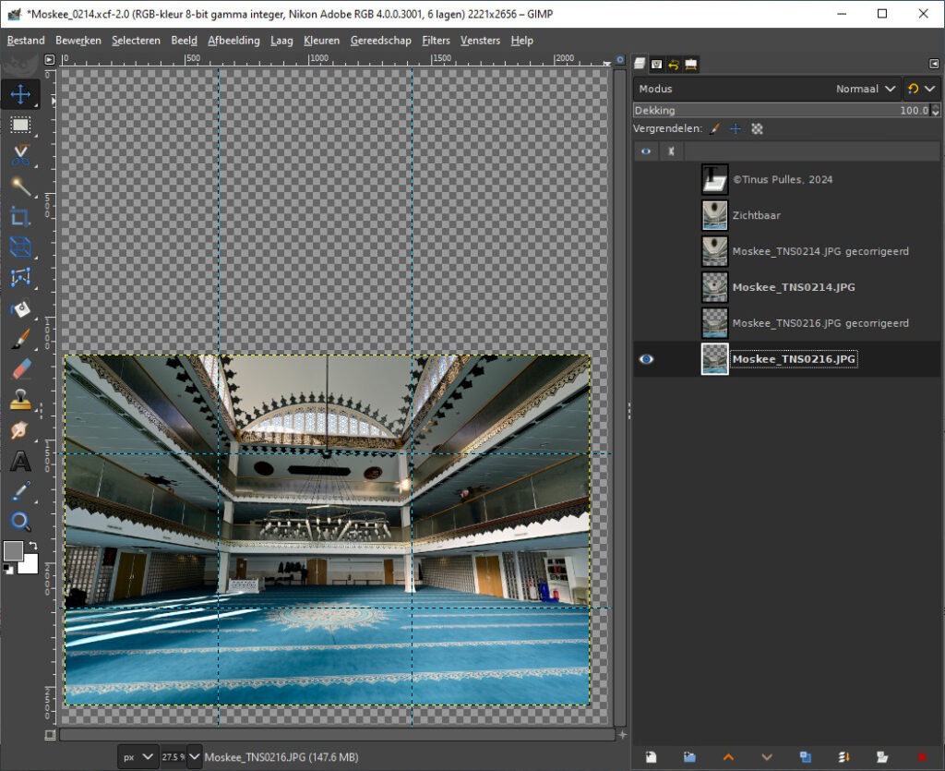Activate the Zoom magnifier tool

pos(19,521)
